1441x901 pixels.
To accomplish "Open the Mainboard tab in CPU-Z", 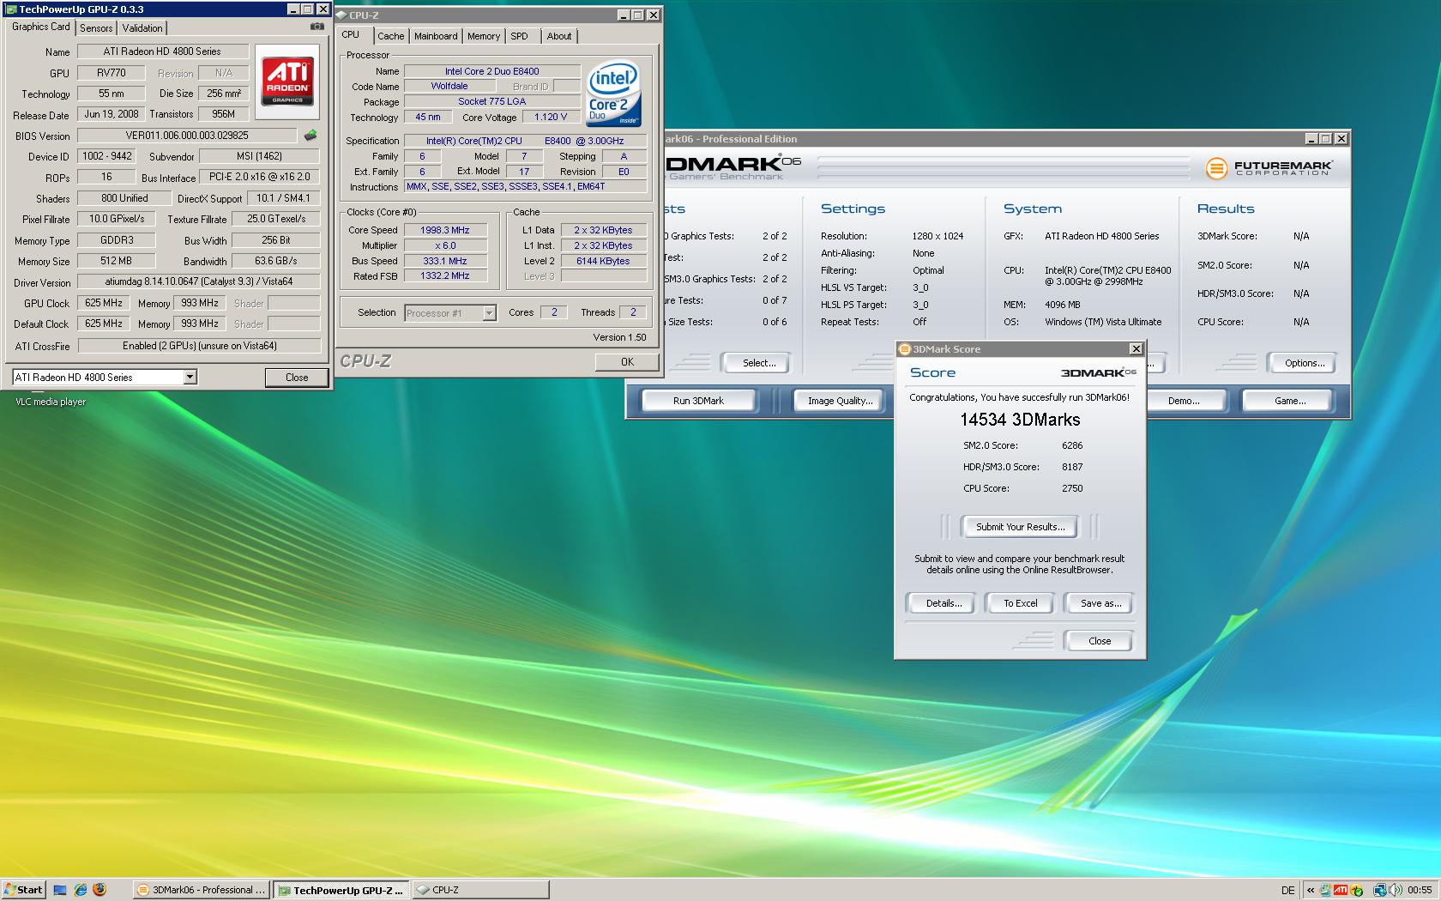I will click(x=436, y=36).
